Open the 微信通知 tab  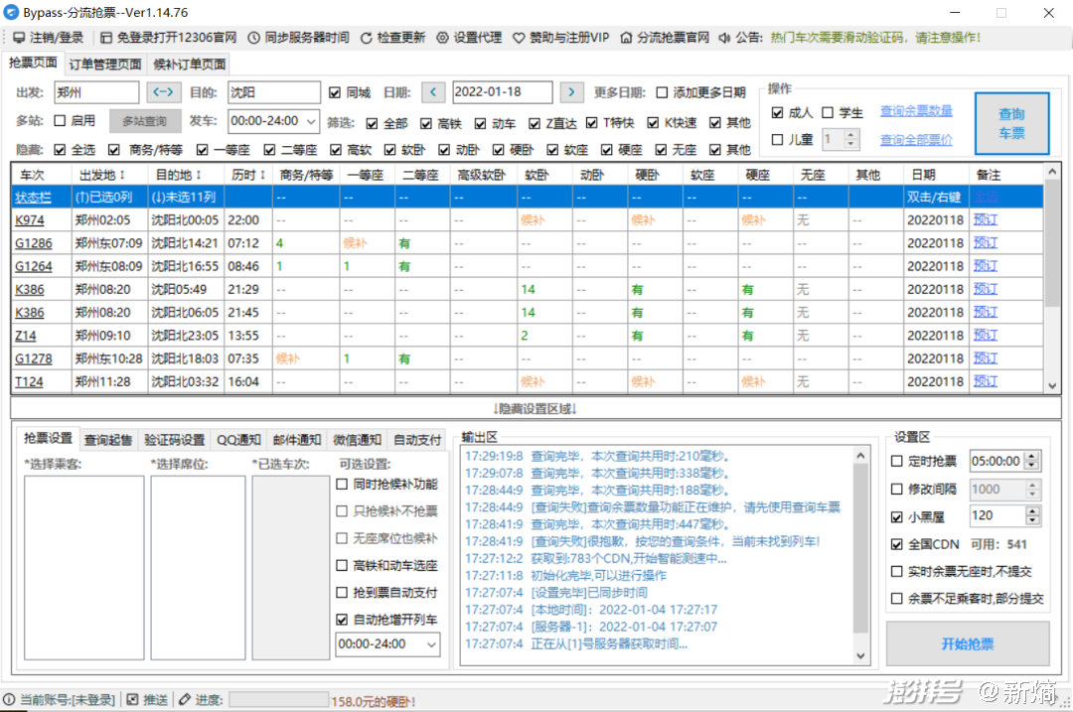coord(357,439)
